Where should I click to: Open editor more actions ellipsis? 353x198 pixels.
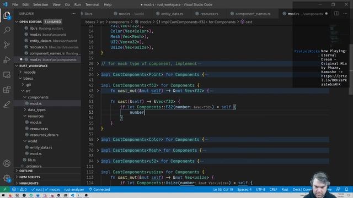(345, 13)
